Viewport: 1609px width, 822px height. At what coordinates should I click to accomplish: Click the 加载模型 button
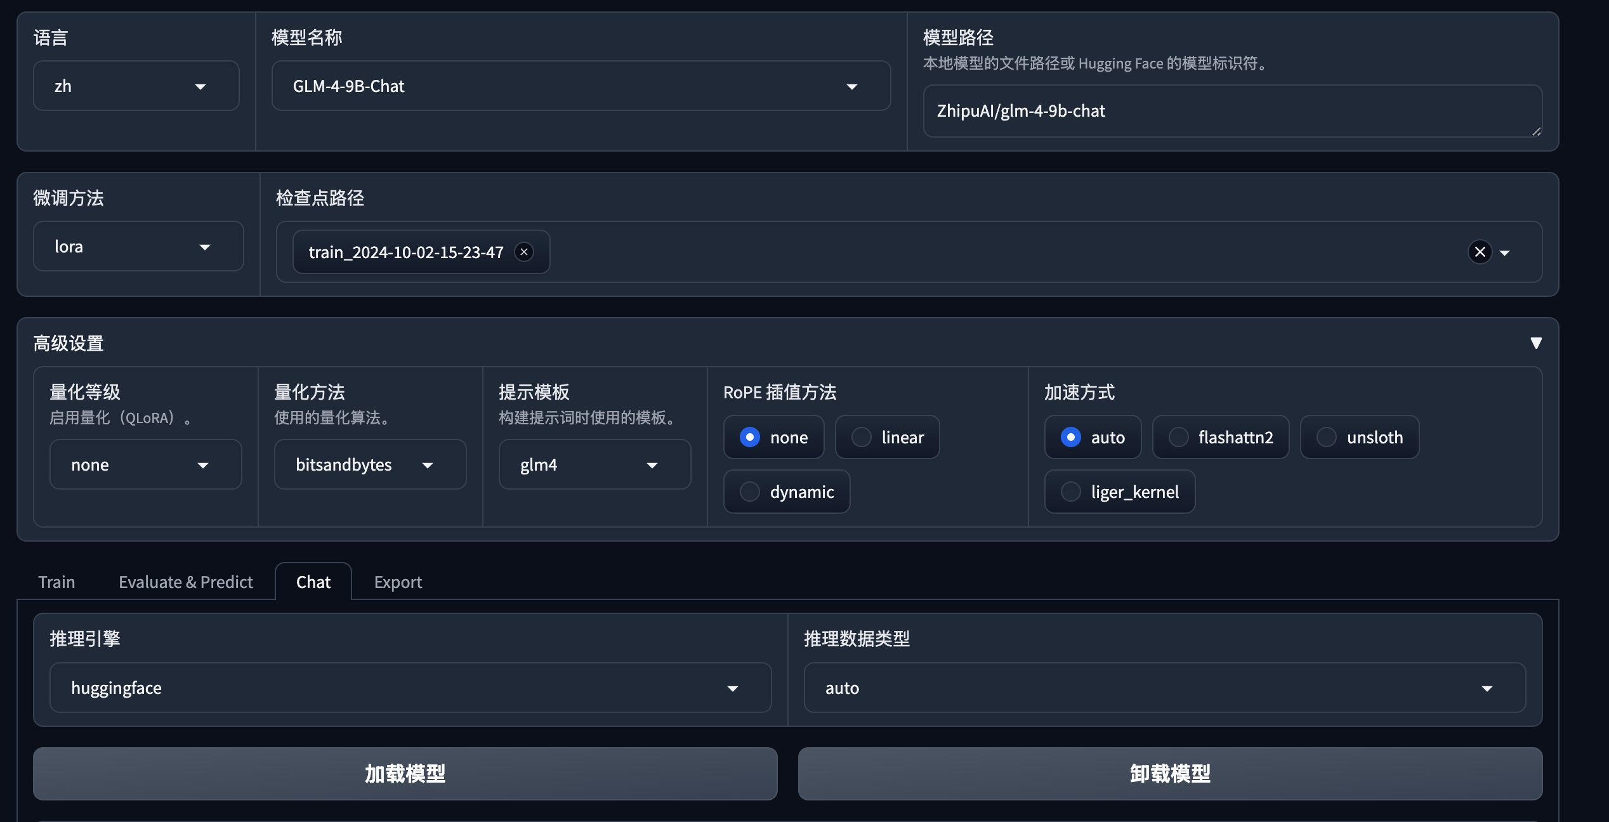coord(405,774)
